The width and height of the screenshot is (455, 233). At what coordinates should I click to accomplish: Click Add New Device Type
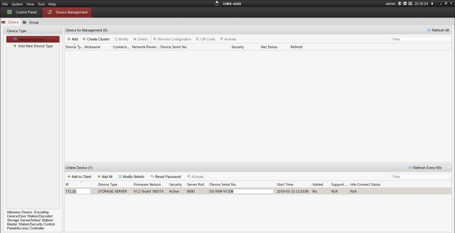click(33, 46)
